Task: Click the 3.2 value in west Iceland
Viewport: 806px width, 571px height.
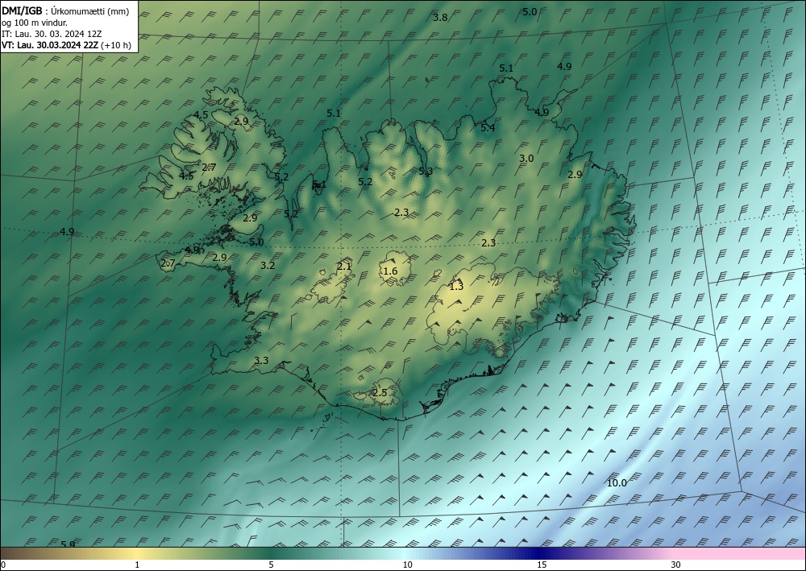Action: coord(268,266)
